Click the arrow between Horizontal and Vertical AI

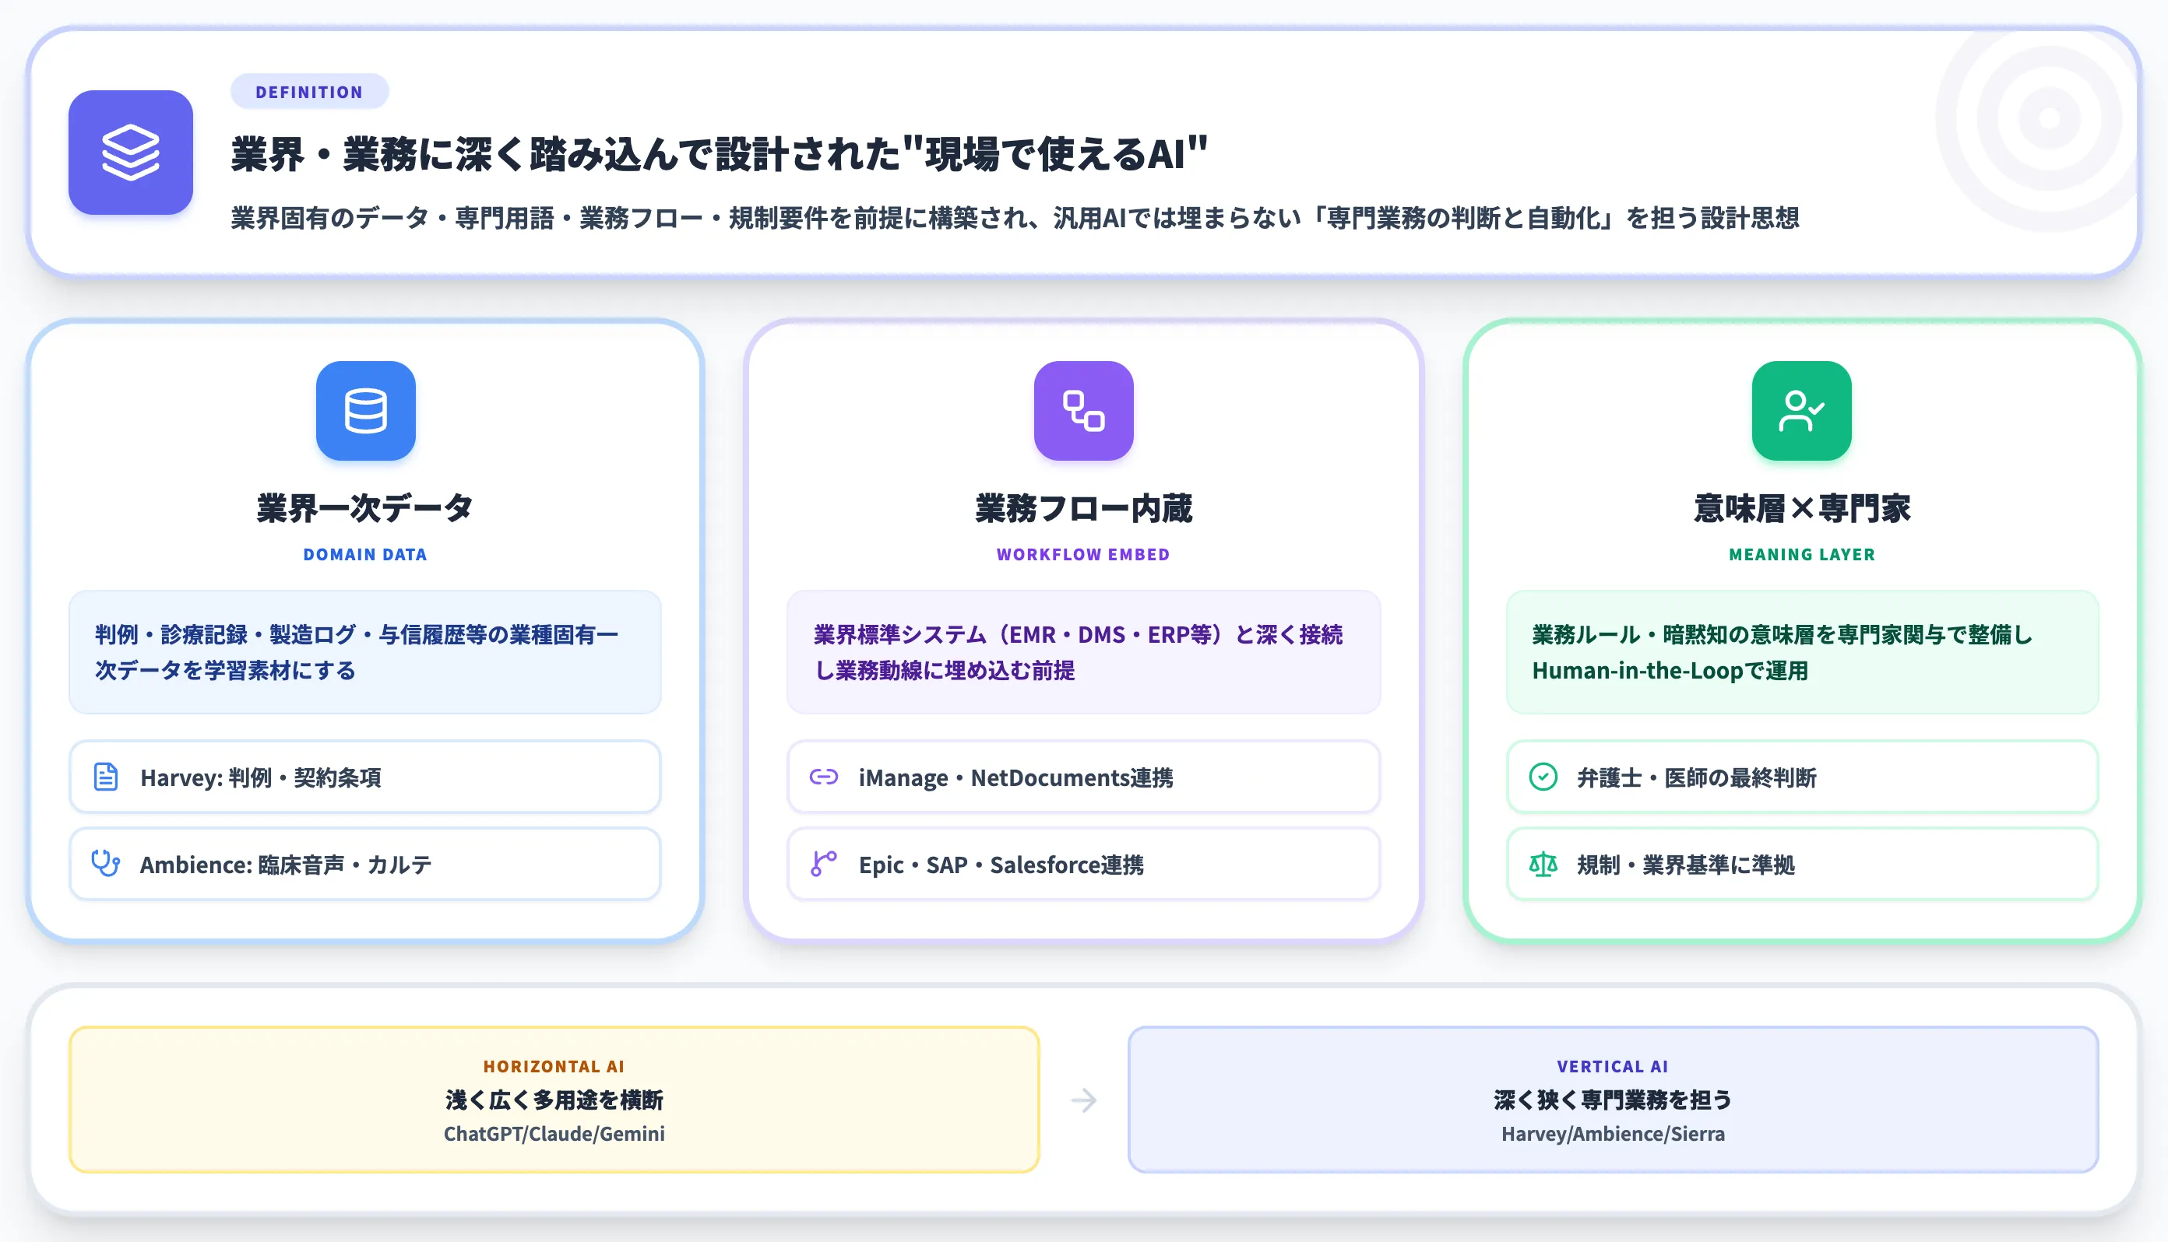(x=1083, y=1100)
